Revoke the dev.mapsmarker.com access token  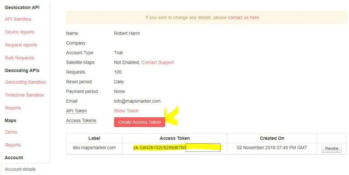(x=331, y=148)
